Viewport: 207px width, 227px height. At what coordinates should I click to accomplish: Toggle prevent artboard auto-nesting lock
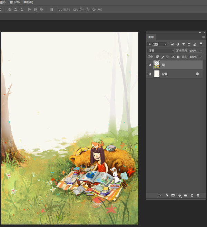pyautogui.click(x=173, y=57)
